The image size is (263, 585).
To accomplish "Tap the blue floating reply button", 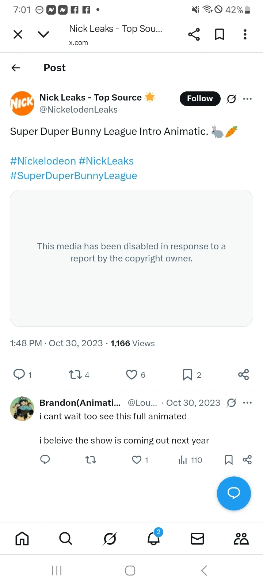I will tap(234, 493).
